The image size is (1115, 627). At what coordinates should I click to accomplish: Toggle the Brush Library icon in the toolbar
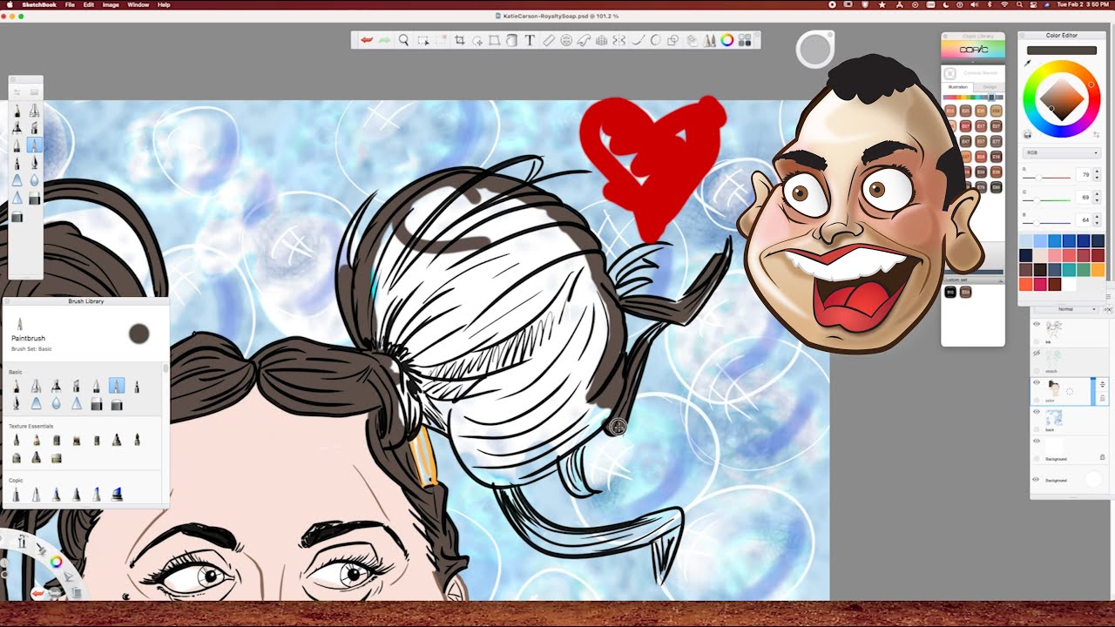click(x=709, y=40)
